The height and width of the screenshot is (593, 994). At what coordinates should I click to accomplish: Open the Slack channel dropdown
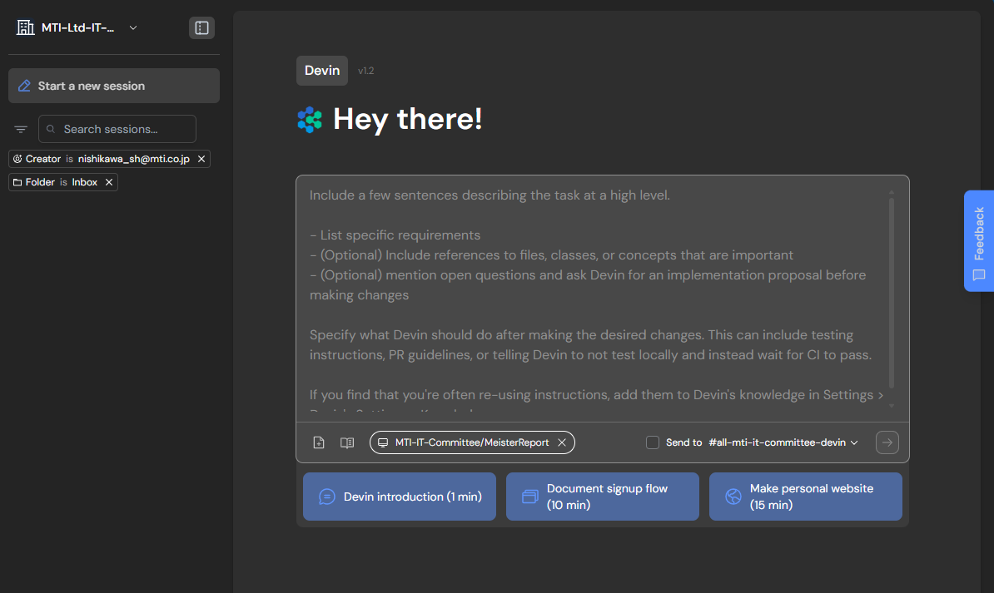(783, 442)
